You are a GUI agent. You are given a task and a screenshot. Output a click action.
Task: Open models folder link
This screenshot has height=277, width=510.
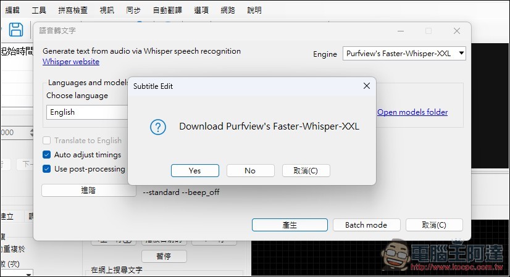click(412, 112)
